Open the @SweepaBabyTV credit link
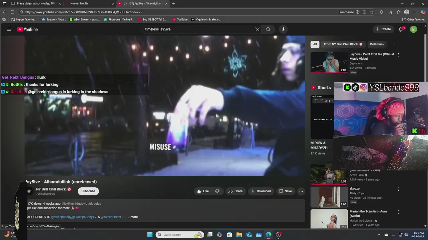The width and height of the screenshot is (428, 240). click(x=84, y=217)
